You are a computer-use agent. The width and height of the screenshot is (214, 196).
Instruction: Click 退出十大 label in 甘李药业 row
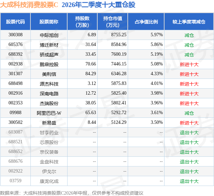(189, 133)
